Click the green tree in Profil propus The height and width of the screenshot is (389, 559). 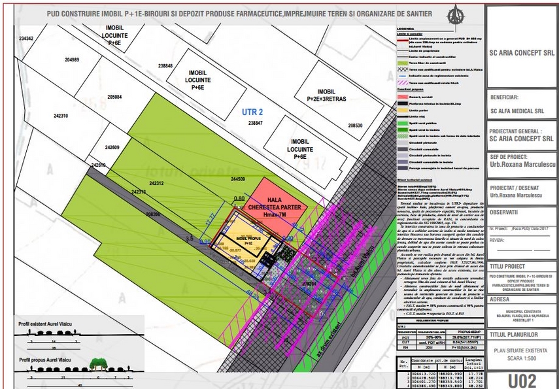(x=99, y=363)
